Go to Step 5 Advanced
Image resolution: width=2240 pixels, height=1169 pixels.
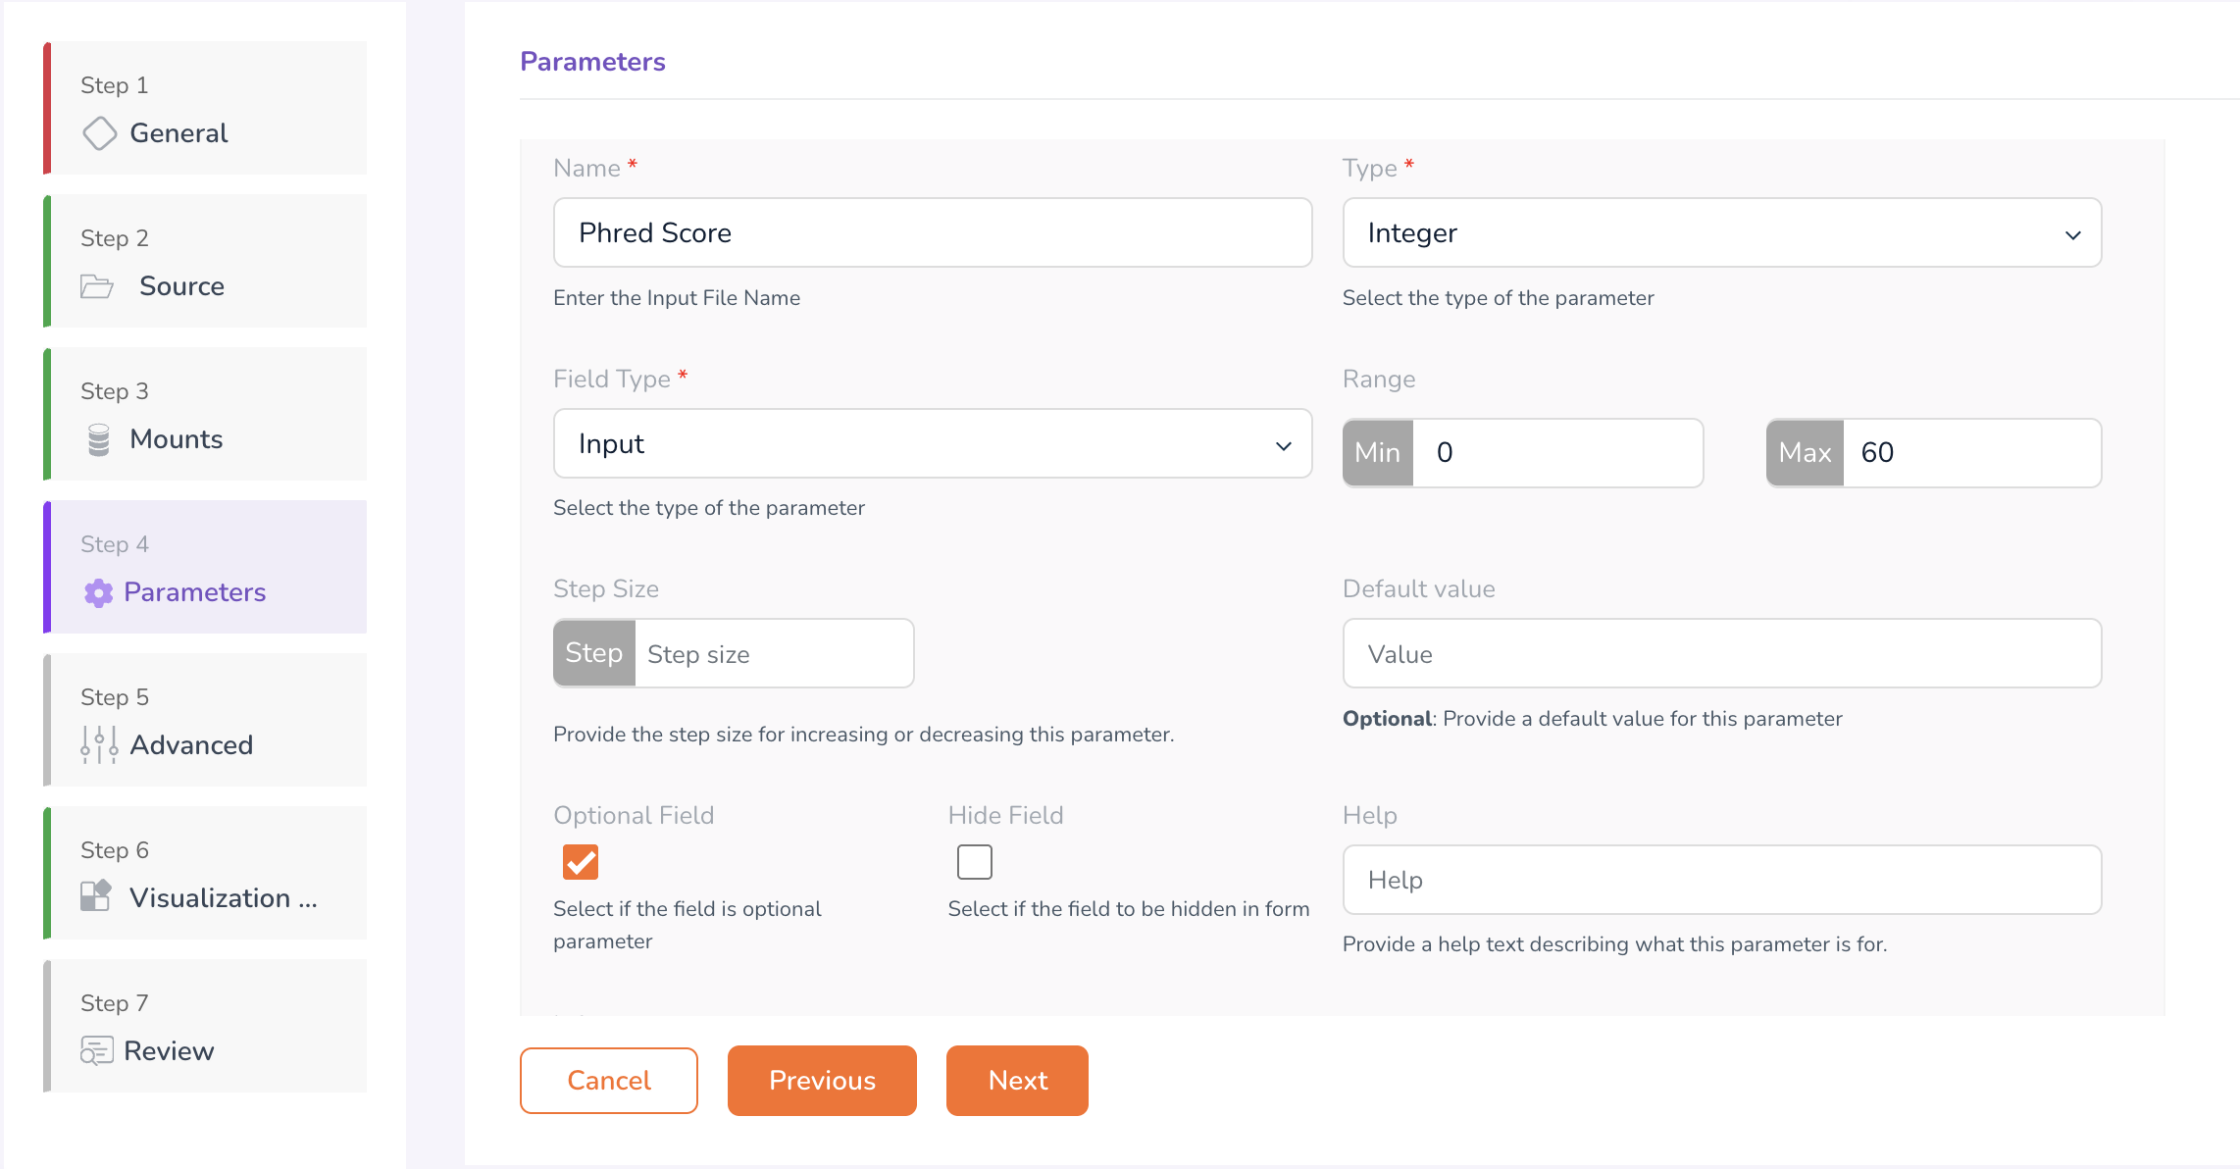[207, 721]
